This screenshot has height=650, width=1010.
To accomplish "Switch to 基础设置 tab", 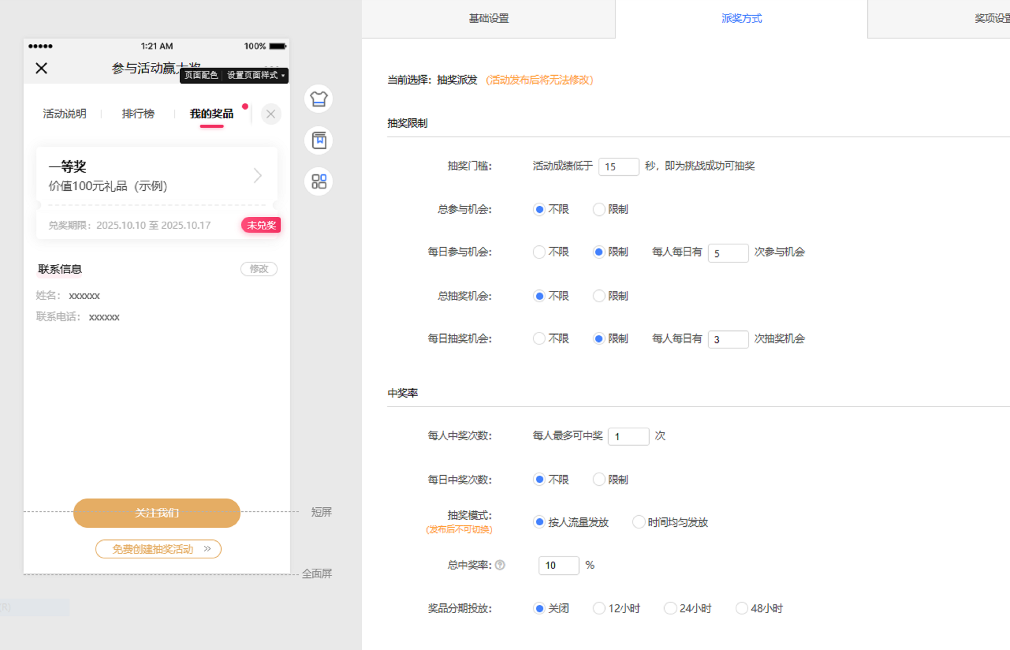I will click(x=488, y=19).
